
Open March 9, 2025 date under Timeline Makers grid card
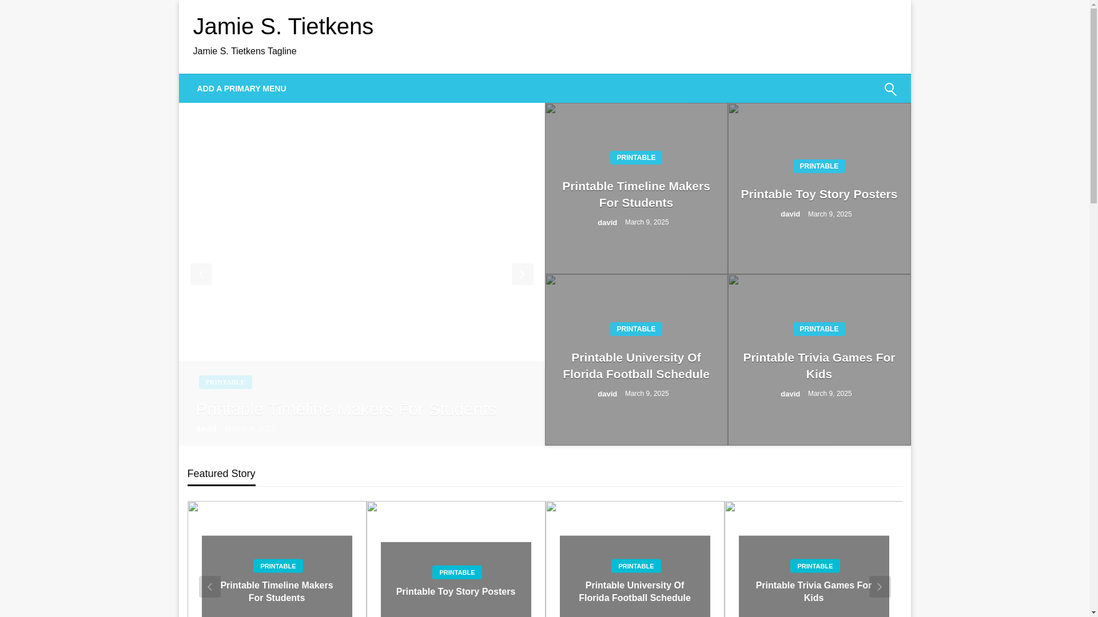[x=647, y=222]
